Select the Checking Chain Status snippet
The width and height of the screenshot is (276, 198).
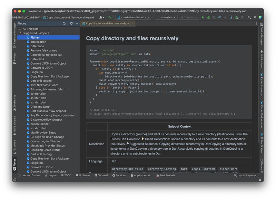pyautogui.click(x=48, y=150)
